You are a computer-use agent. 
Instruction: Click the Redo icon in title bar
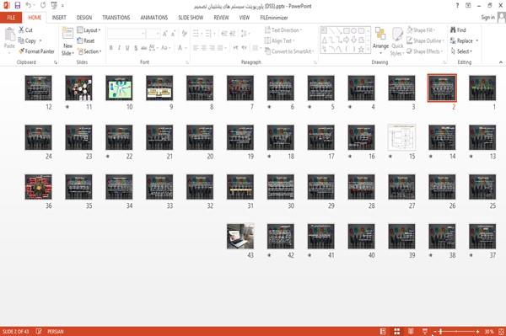43,6
